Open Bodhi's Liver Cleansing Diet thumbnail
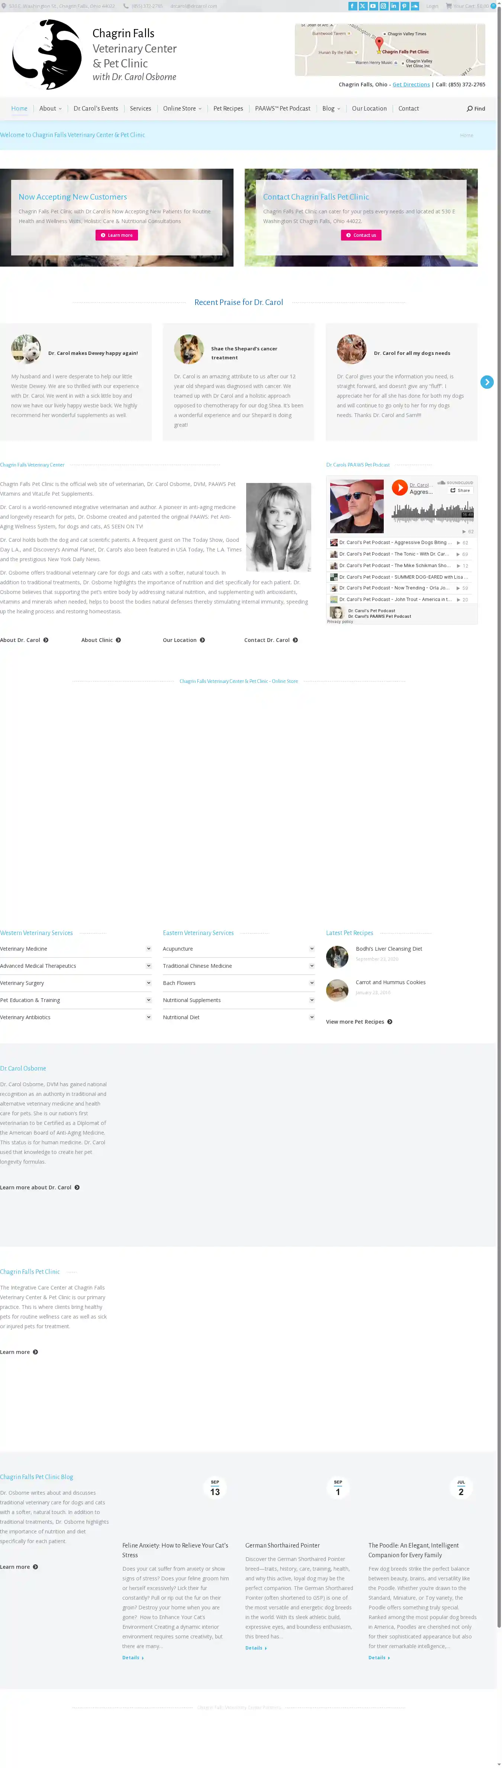The width and height of the screenshot is (502, 1768). coord(337,956)
